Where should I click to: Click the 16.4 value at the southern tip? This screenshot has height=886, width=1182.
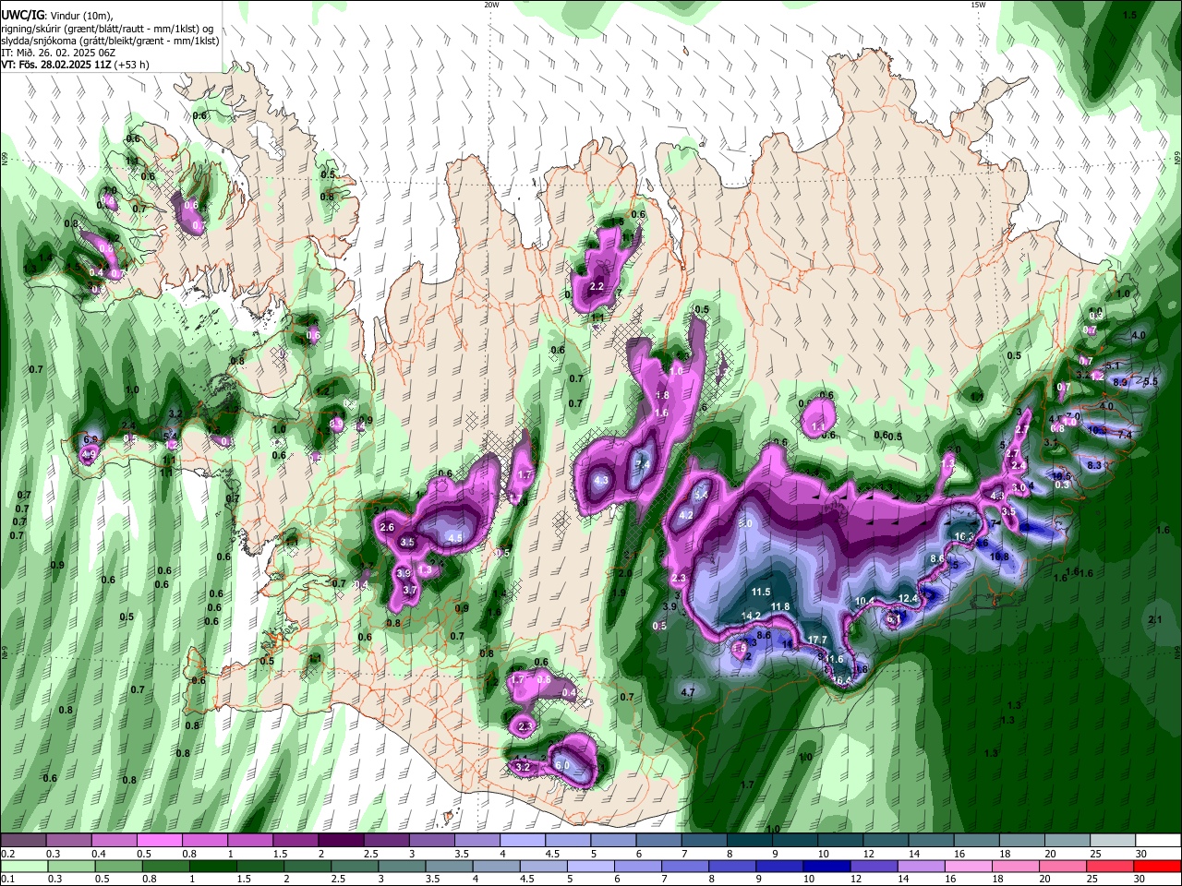coord(841,680)
